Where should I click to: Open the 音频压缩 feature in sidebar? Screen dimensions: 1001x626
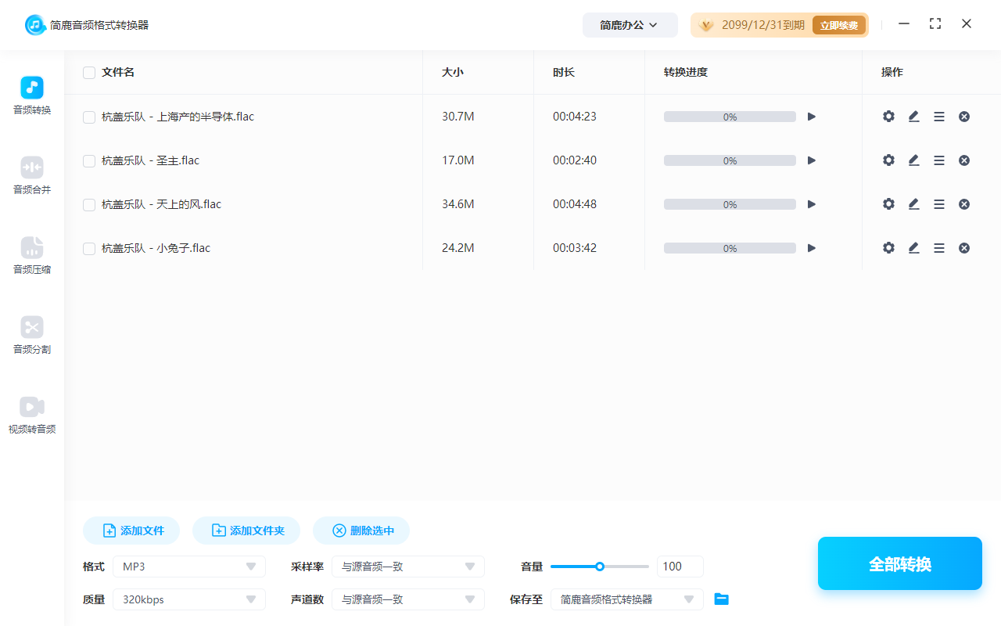click(x=31, y=254)
